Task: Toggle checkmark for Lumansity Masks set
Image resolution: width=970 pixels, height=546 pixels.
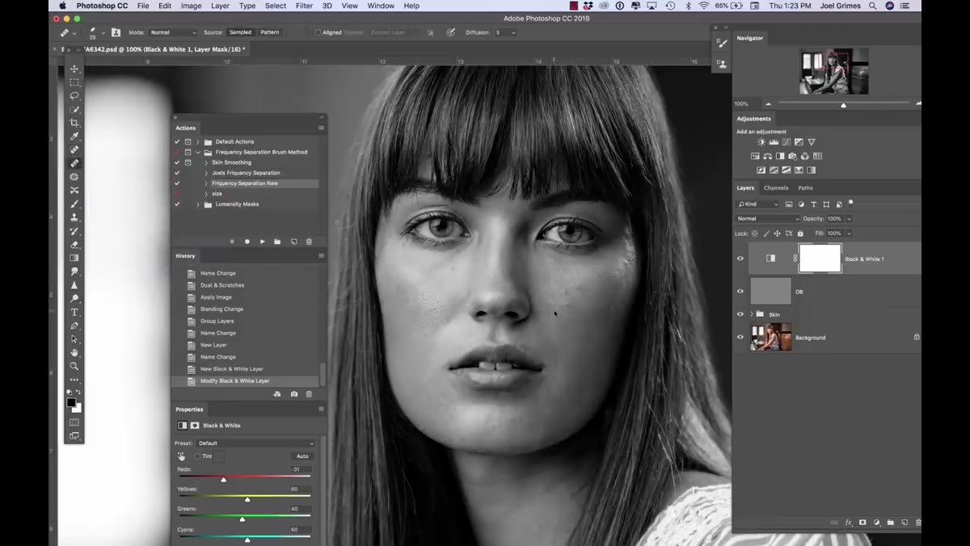Action: coord(177,204)
